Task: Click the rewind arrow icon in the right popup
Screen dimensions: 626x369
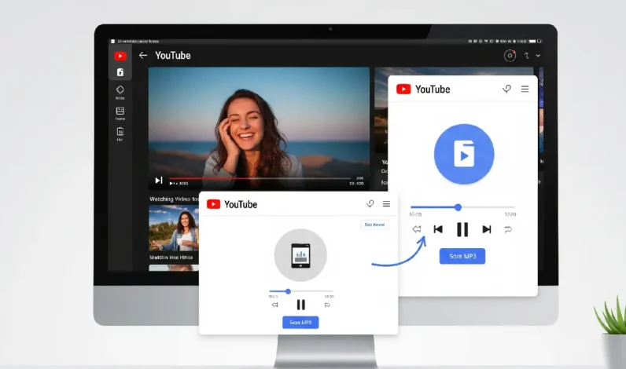Action: 416,229
